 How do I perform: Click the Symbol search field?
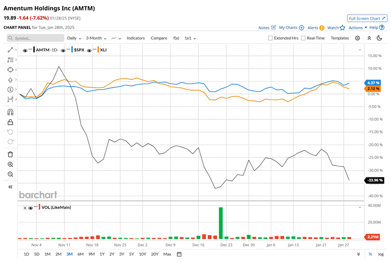[35, 38]
